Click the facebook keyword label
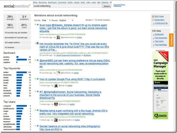The height and width of the screenshot is (133, 177). (x=7, y=91)
